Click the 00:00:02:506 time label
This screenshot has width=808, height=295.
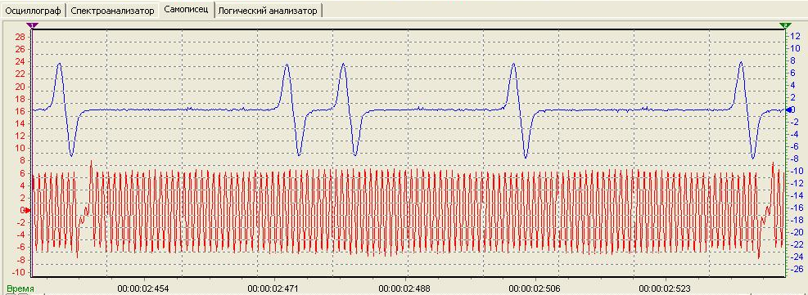click(535, 289)
